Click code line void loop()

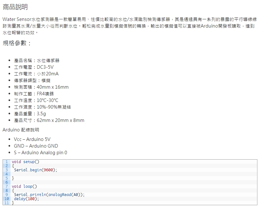(x=24, y=187)
